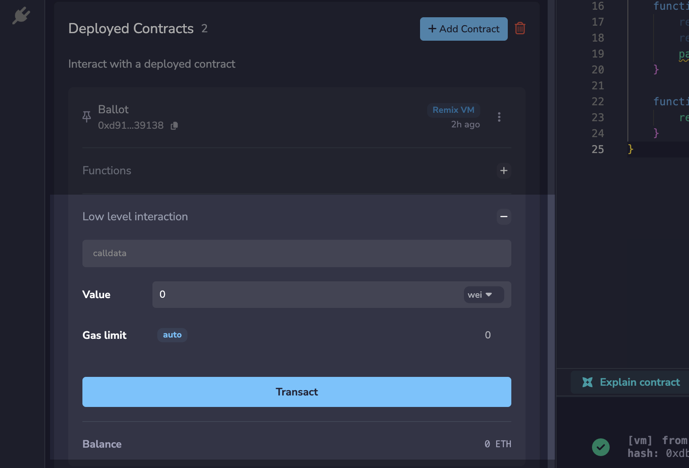Collapse the Low level interaction section
Image resolution: width=689 pixels, height=468 pixels.
pos(504,217)
